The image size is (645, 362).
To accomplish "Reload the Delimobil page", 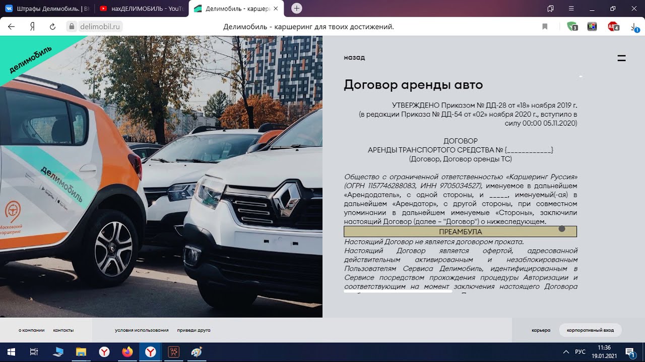I will (52, 27).
